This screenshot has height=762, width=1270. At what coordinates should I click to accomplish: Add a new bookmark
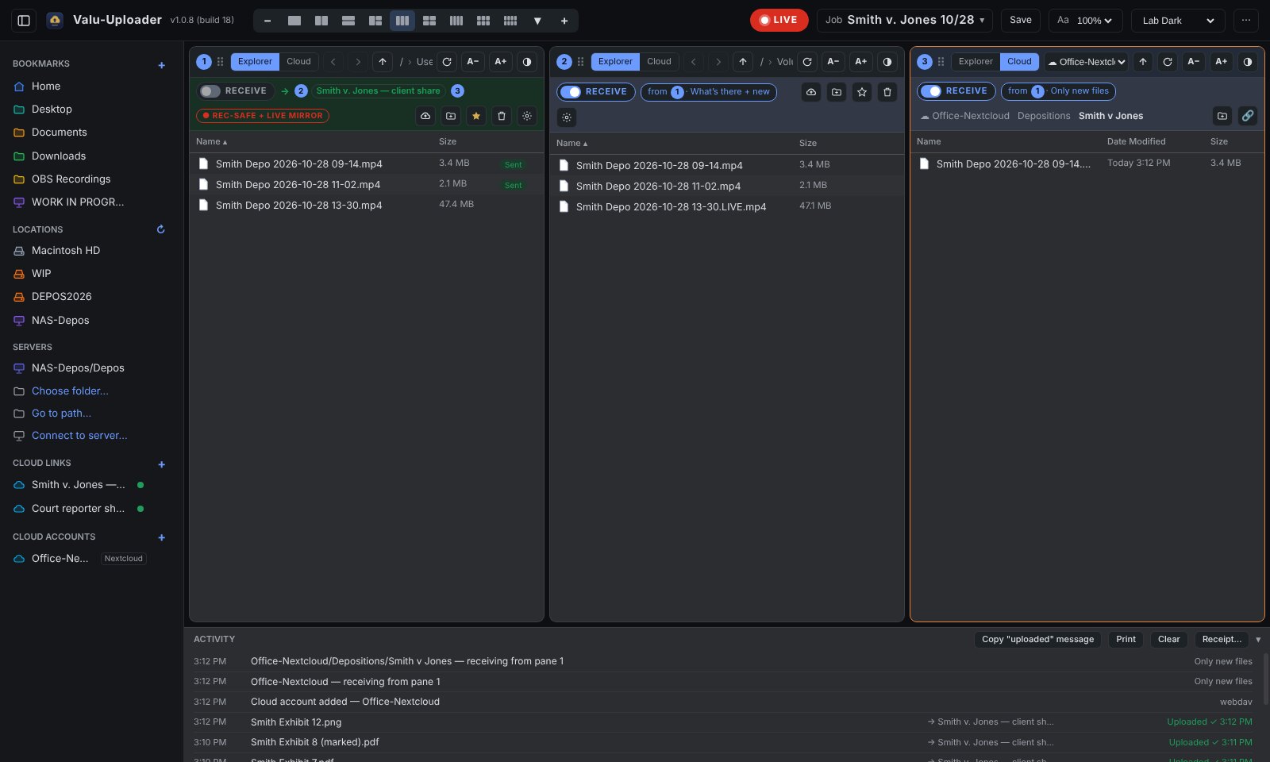click(162, 65)
